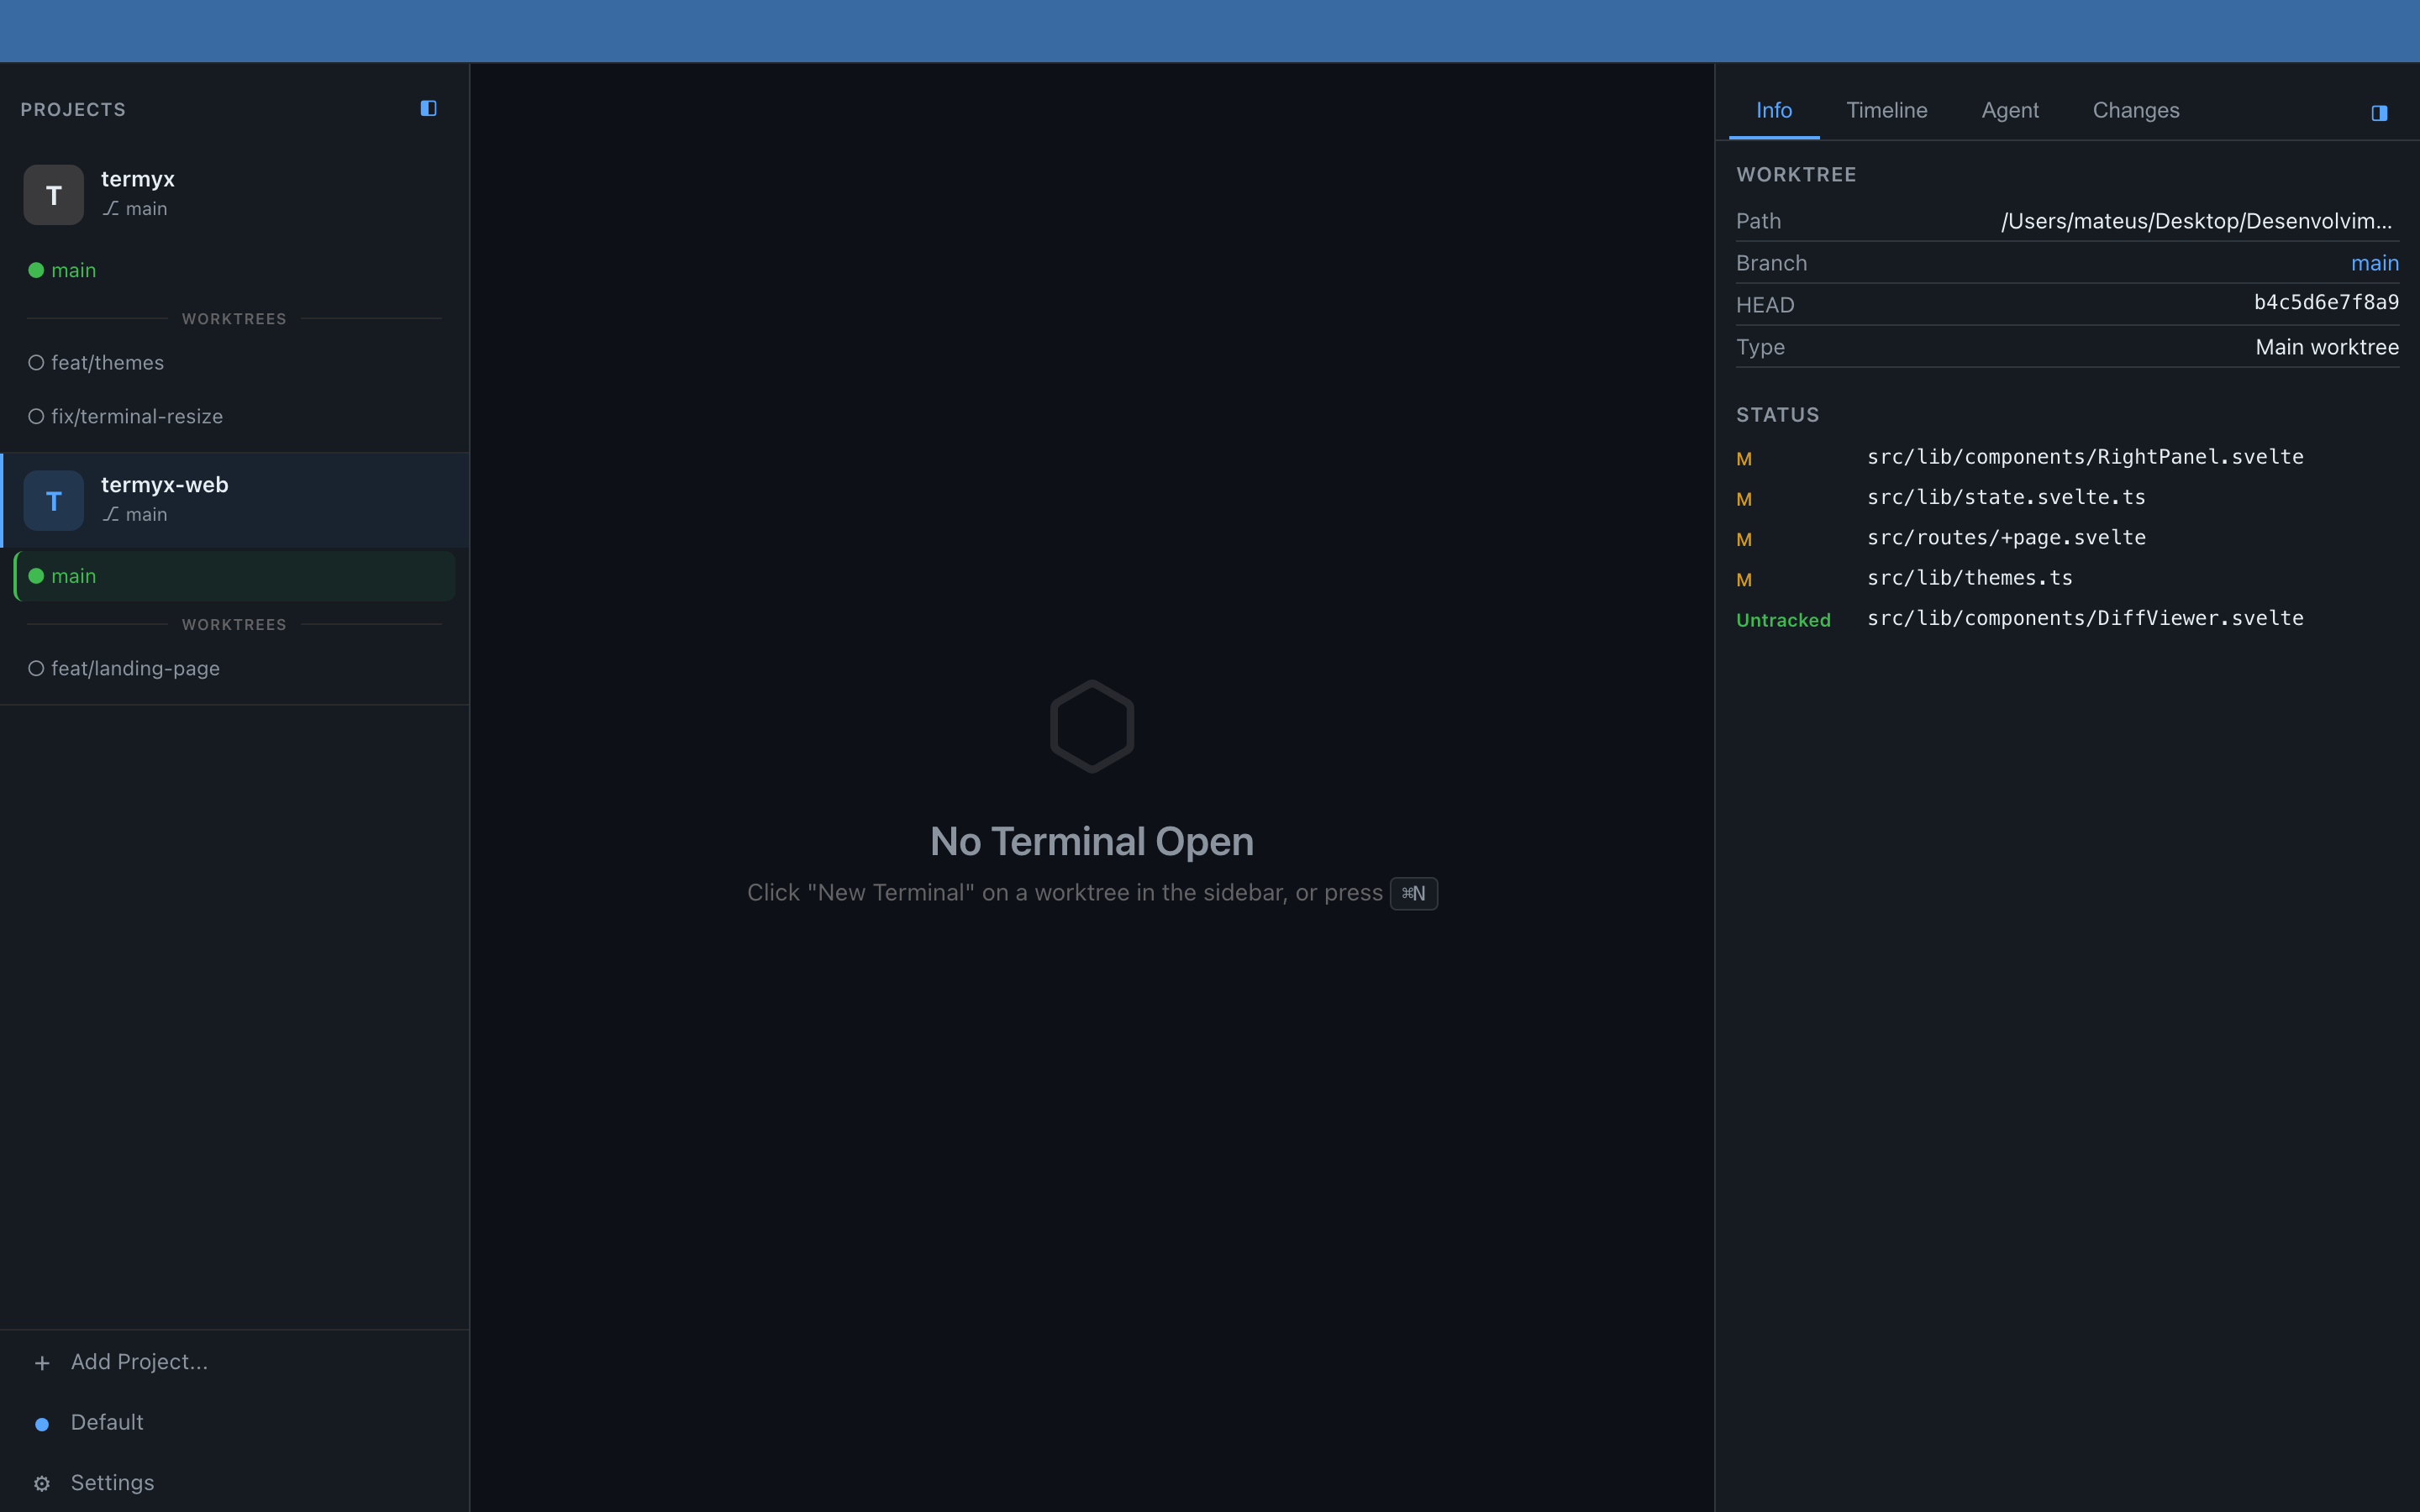The width and height of the screenshot is (2420, 1512).
Task: Select the feat/landing-page worktree circle
Action: pos(35,668)
